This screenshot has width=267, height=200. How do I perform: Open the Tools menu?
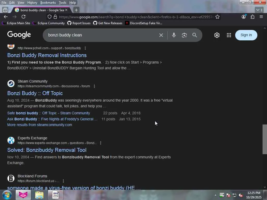(x=63, y=3)
